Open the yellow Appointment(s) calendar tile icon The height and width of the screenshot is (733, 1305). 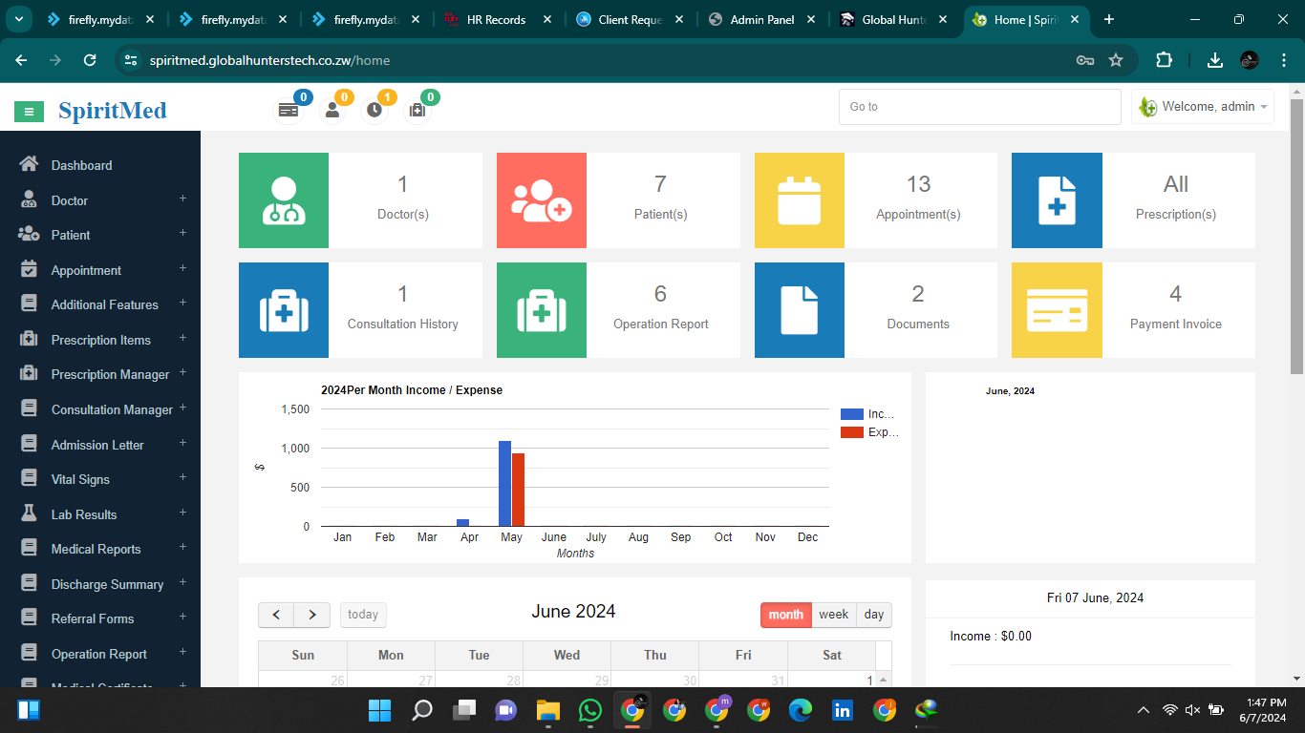(x=800, y=200)
